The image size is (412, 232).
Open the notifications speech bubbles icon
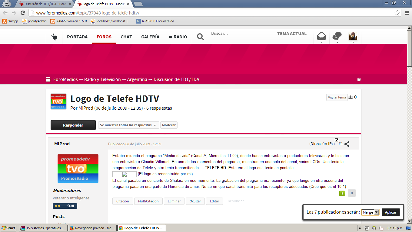coord(337,37)
